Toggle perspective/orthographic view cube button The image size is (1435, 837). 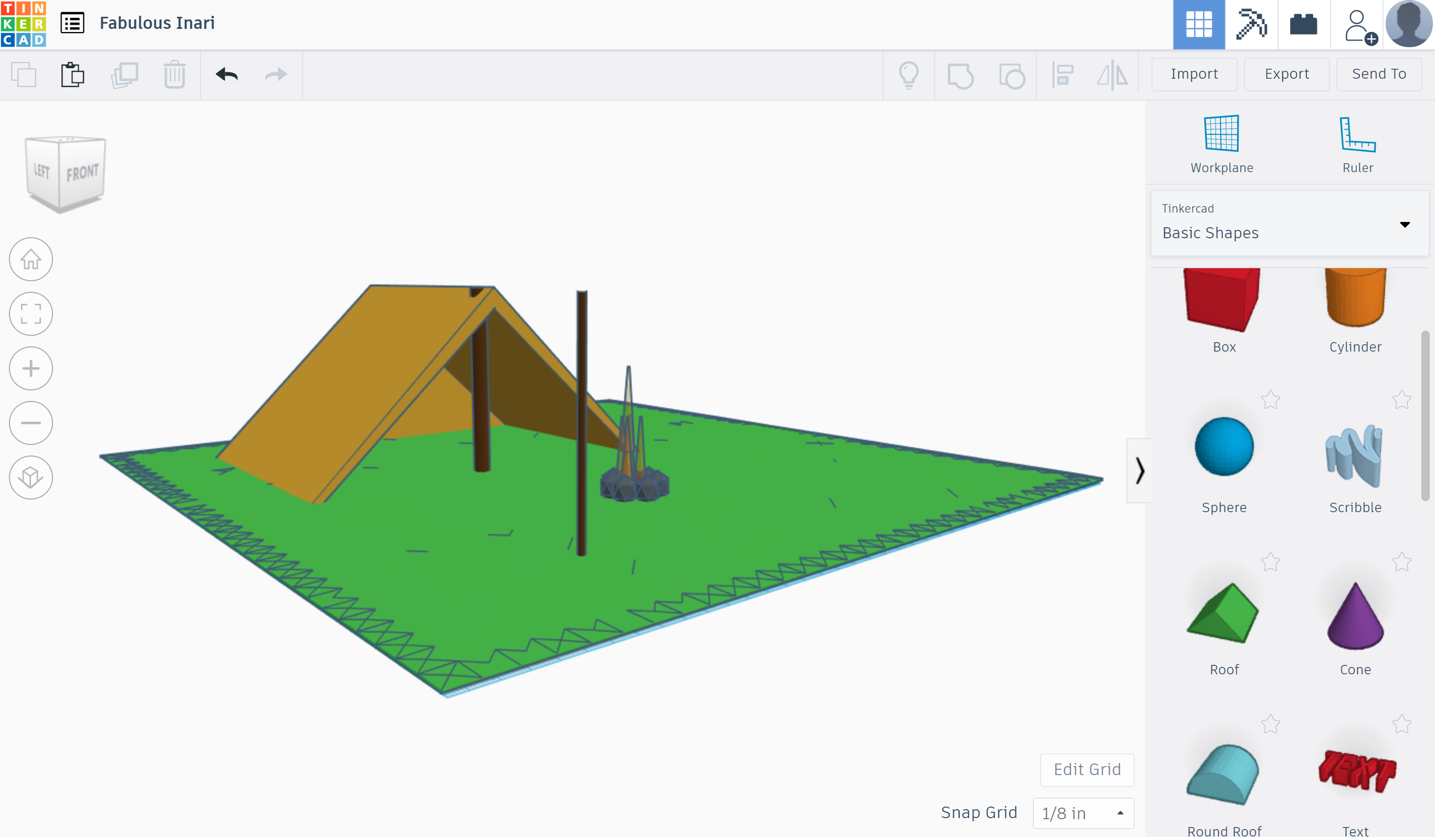[31, 478]
